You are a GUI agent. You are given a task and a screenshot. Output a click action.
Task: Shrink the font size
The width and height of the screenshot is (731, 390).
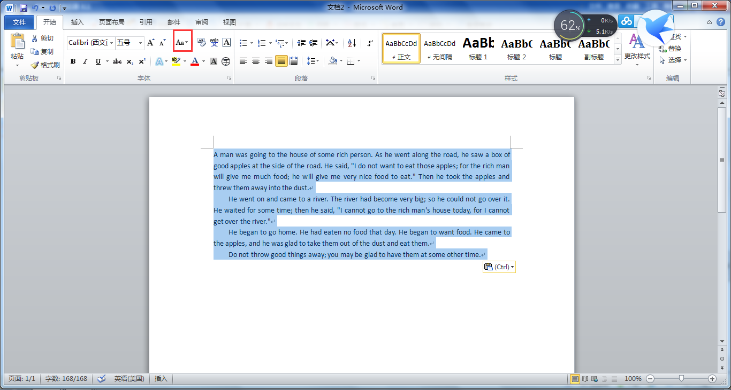pos(163,43)
